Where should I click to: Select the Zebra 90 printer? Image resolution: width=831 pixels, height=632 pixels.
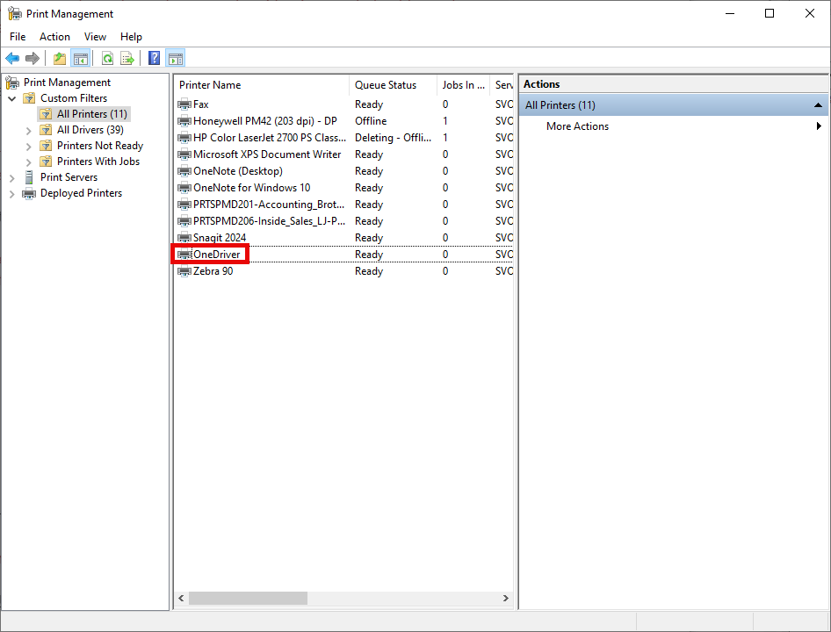click(x=213, y=271)
